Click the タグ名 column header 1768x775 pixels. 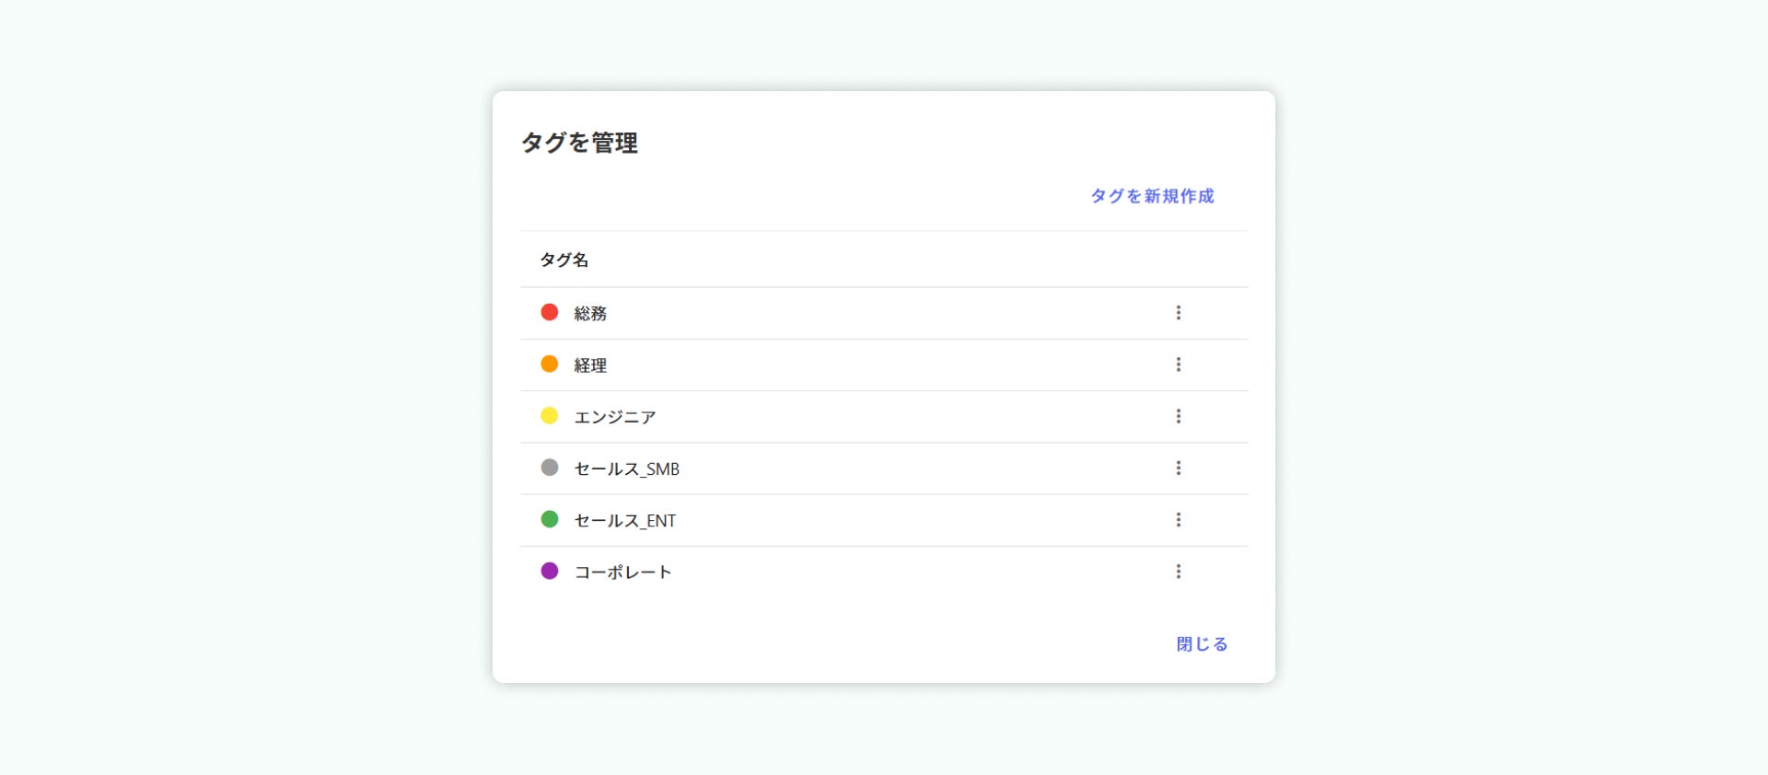click(x=564, y=260)
